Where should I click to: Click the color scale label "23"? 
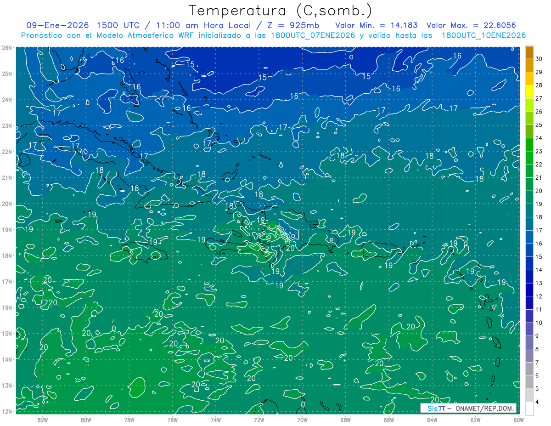click(539, 151)
